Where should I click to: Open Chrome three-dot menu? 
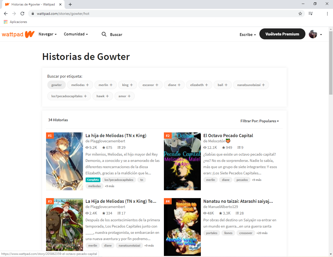(327, 14)
